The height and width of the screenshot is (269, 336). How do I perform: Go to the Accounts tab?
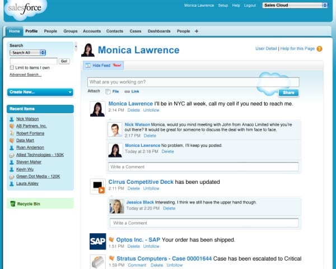tap(92, 31)
